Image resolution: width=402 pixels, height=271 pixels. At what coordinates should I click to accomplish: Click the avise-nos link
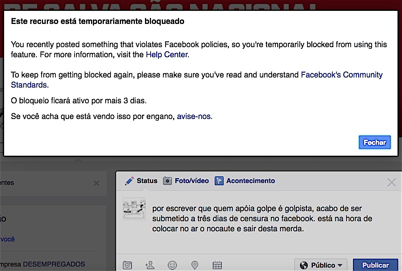[194, 116]
